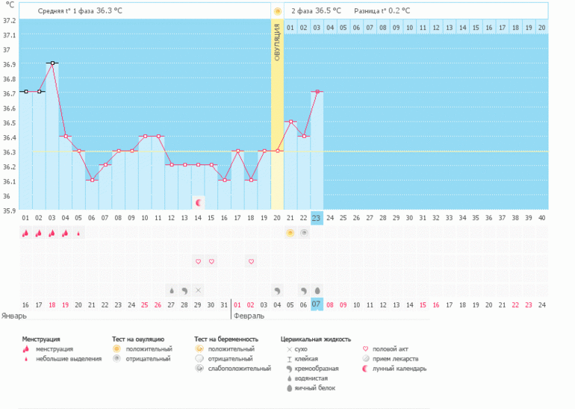Select the 36.1 temperature point on day 18
Viewport: 575px width, 409px height.
[251, 180]
